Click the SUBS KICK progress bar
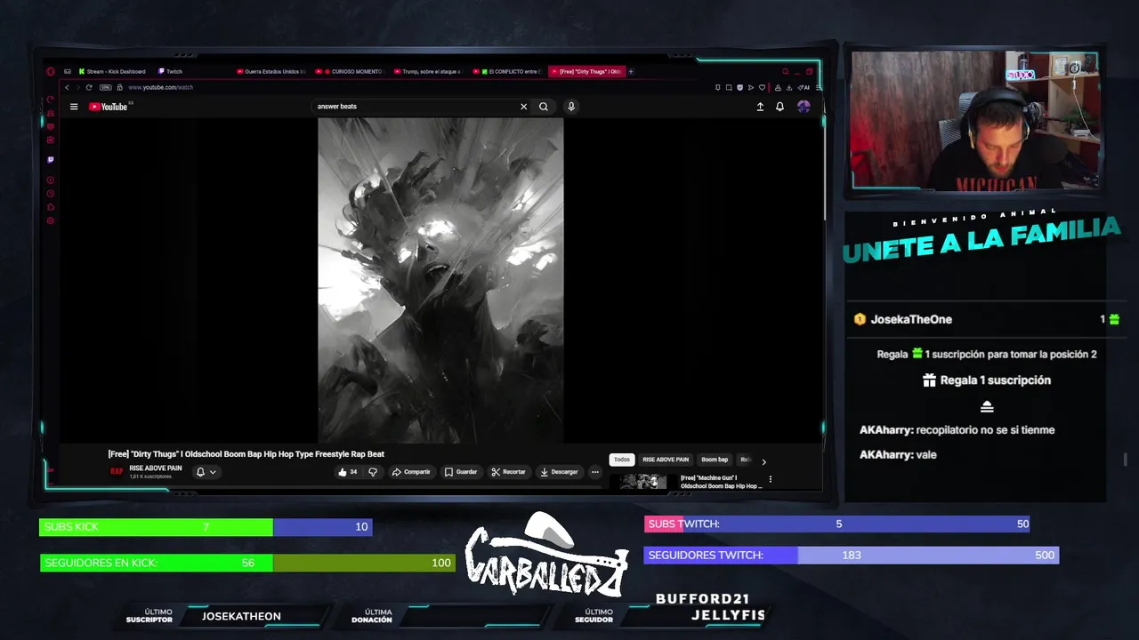The height and width of the screenshot is (640, 1139). pyautogui.click(x=206, y=527)
